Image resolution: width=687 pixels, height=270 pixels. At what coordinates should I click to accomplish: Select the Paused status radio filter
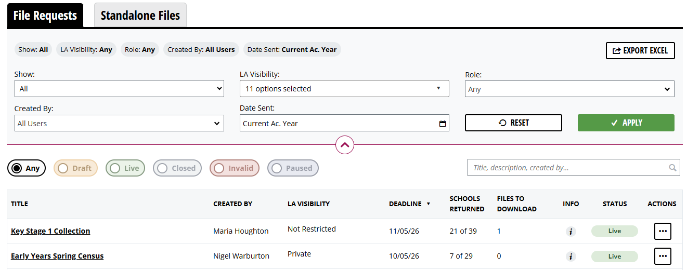click(x=293, y=168)
